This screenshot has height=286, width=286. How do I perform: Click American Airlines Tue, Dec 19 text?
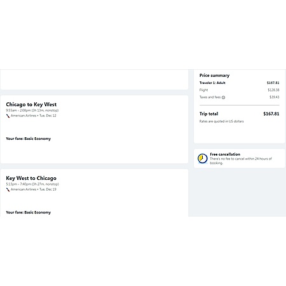tap(34, 189)
